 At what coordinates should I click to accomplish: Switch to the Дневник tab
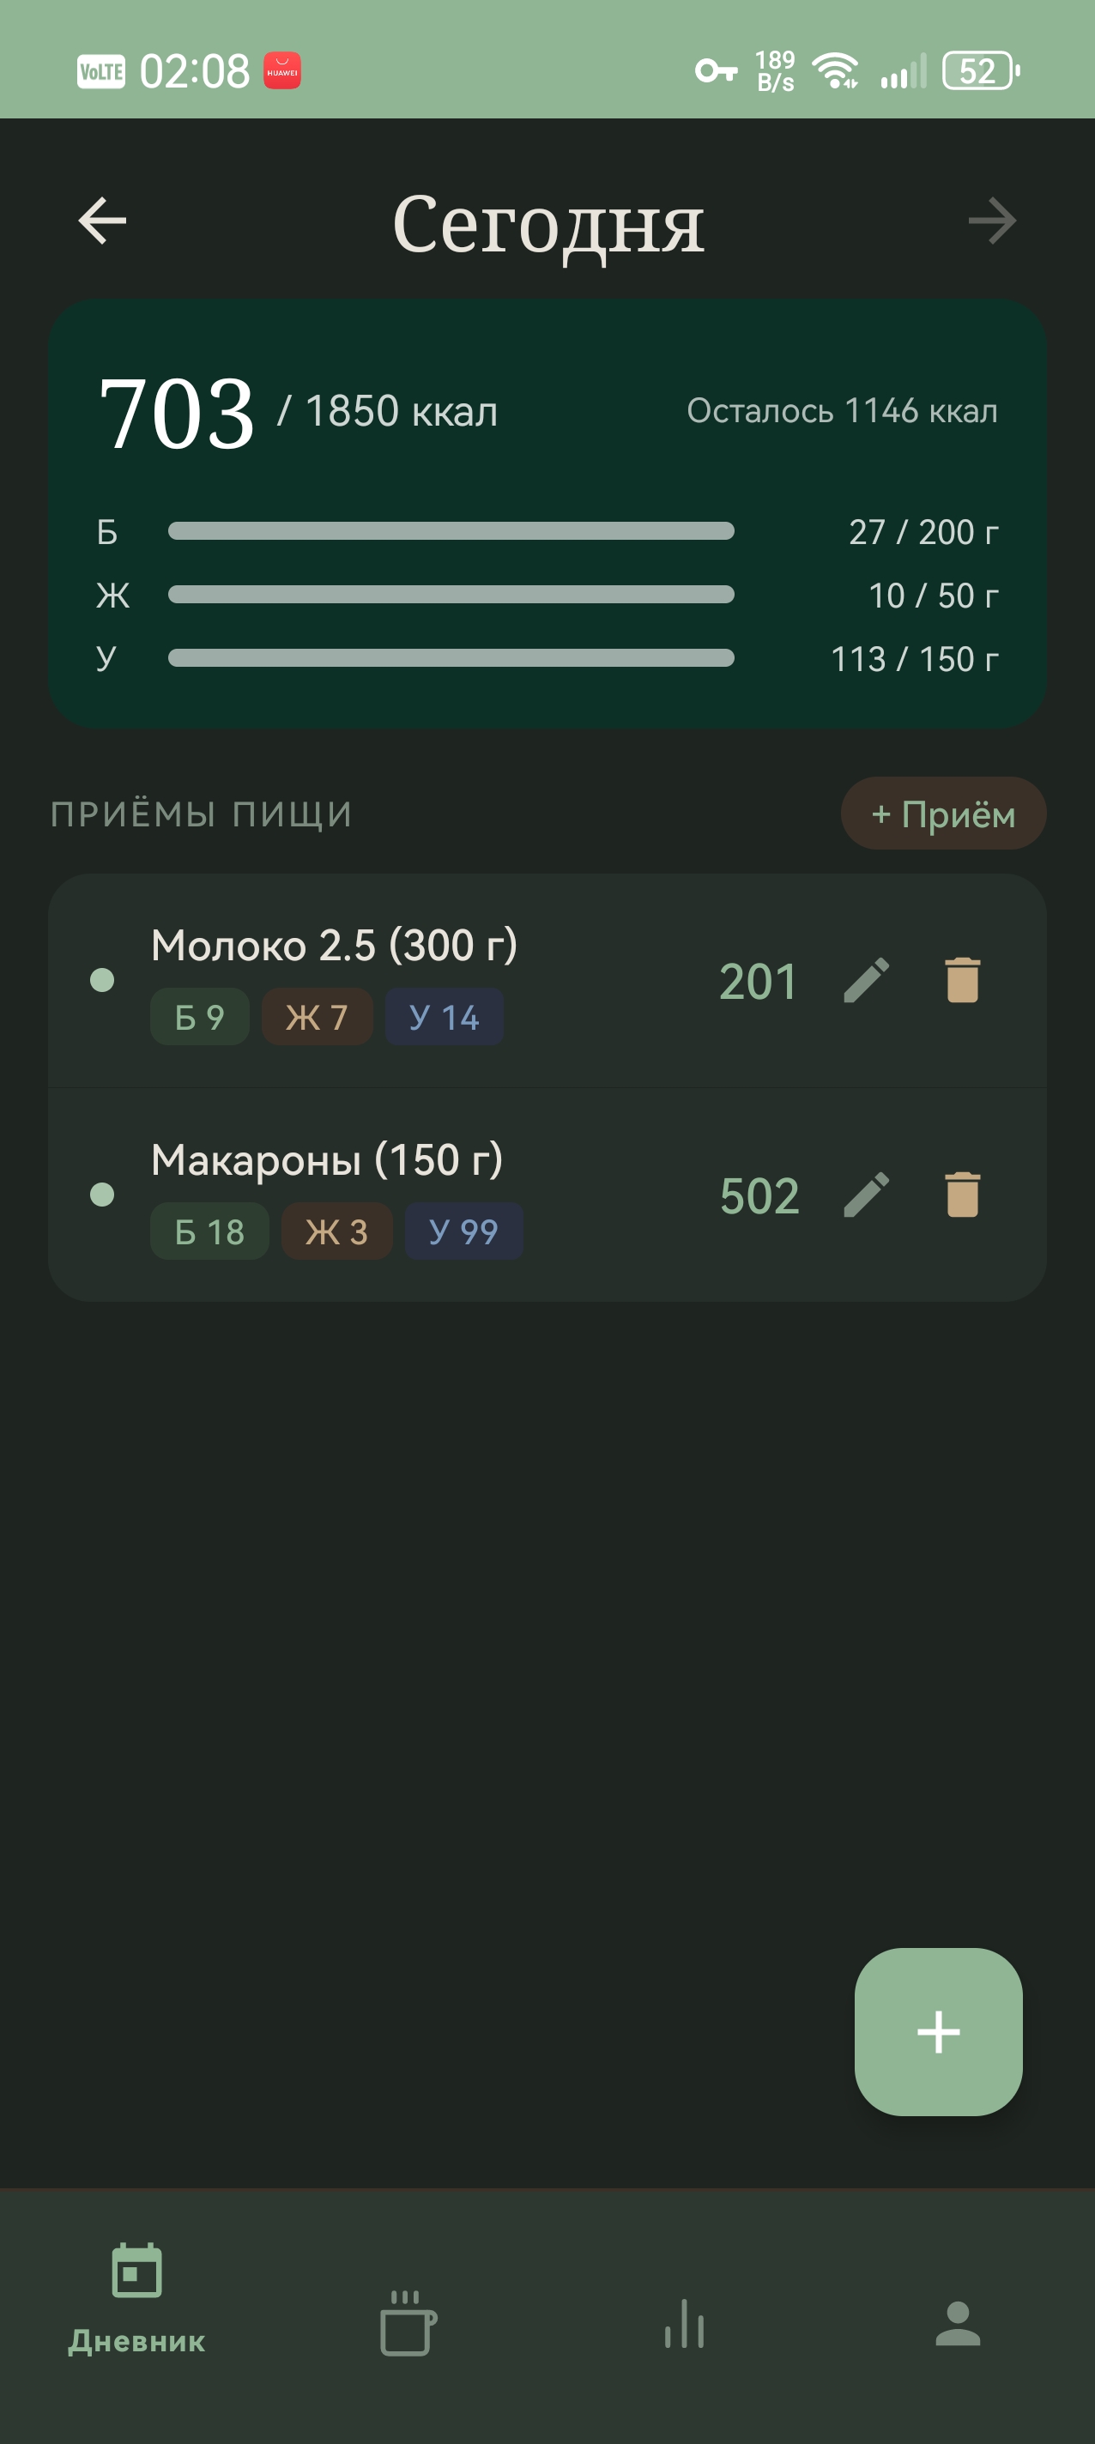pos(136,2298)
